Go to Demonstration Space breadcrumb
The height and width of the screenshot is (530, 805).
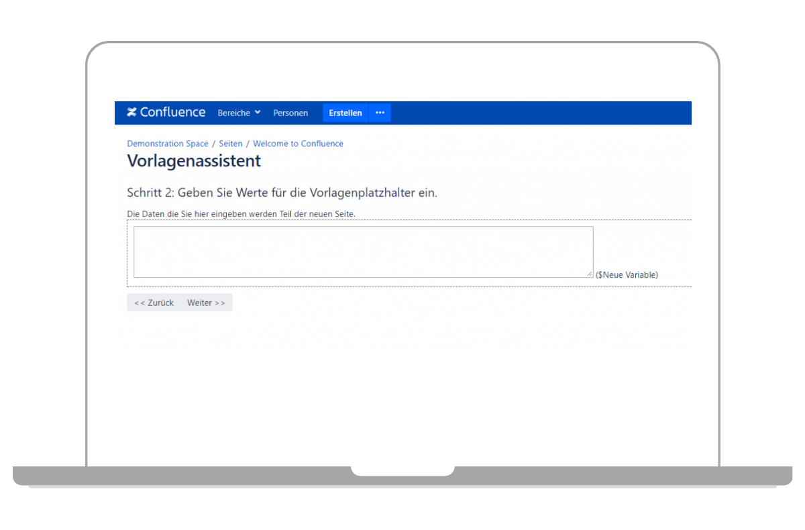(x=168, y=144)
